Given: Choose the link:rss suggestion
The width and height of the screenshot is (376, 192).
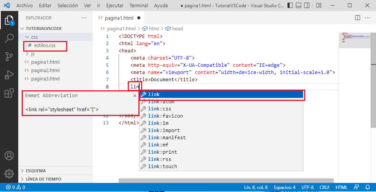Looking at the screenshot, I should coord(221,159).
